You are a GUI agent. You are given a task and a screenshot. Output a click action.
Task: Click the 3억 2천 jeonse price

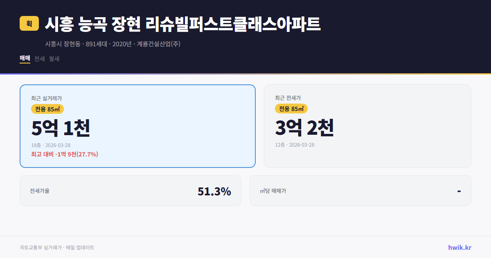pyautogui.click(x=305, y=128)
